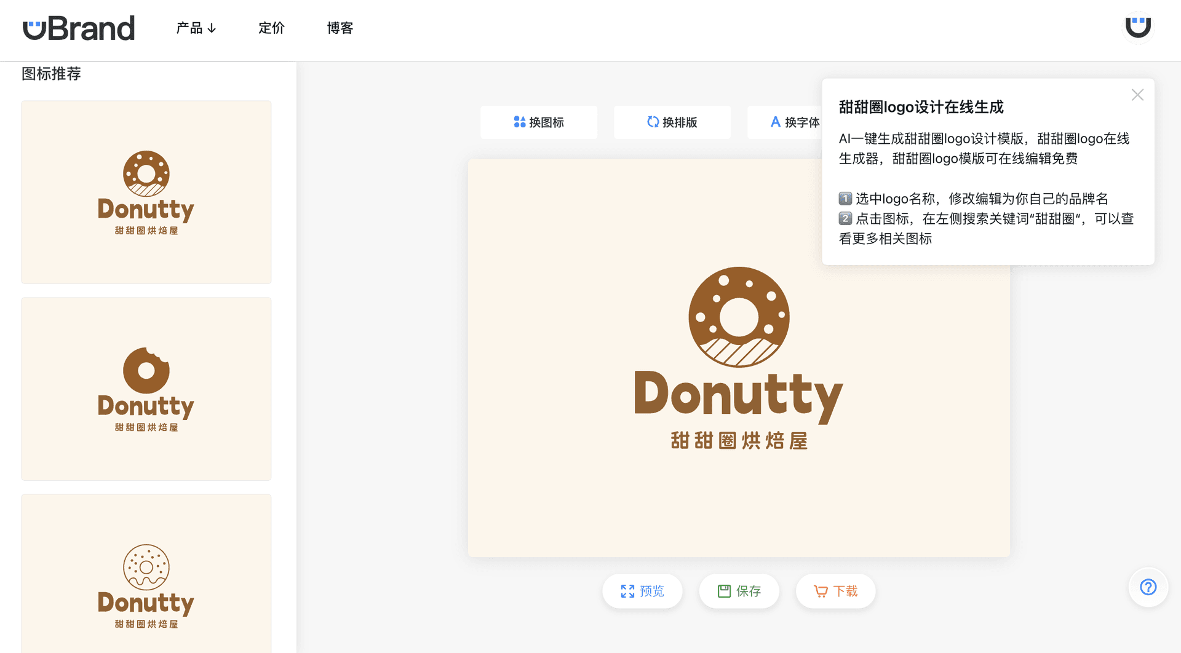
Task: Open the user avatar in the top right
Action: [1137, 26]
